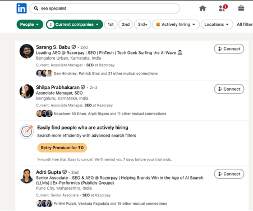Click verification badge next to Sarang S. Babu
Image resolution: width=253 pixels, height=211 pixels.
point(74,47)
